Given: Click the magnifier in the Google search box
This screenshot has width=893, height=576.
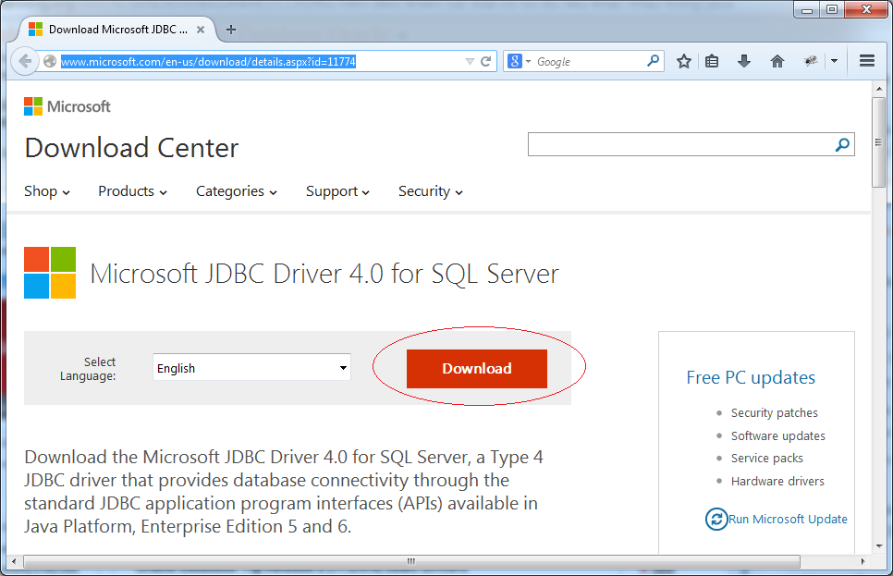Looking at the screenshot, I should pos(654,60).
